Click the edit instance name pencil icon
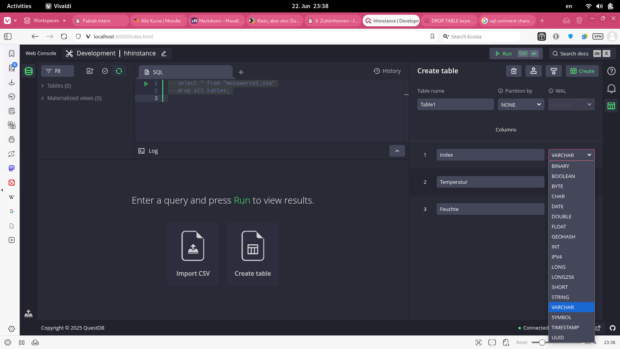 coord(164,54)
